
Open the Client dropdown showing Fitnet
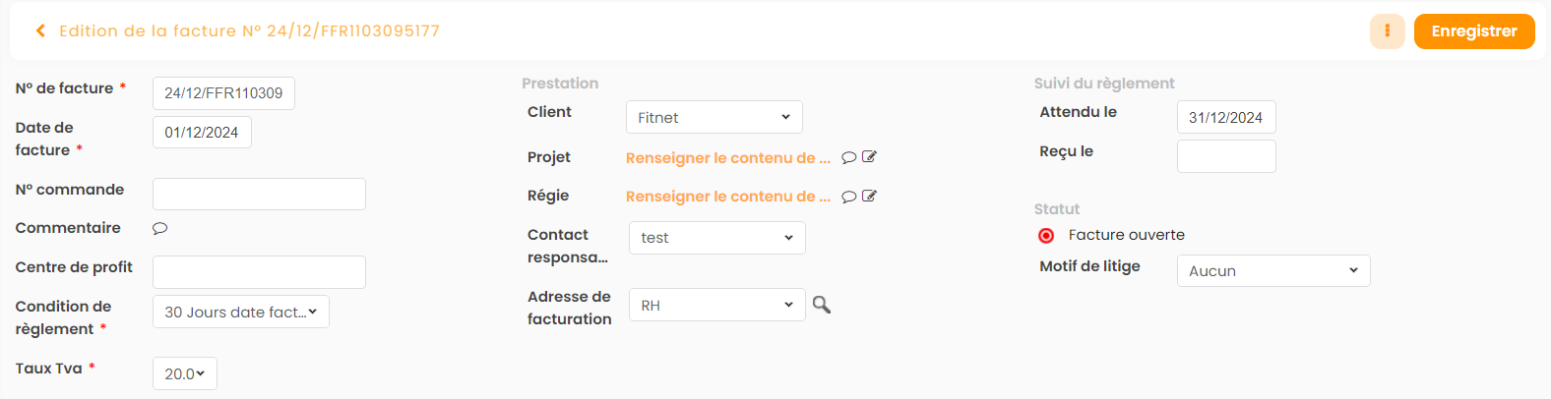click(x=713, y=117)
